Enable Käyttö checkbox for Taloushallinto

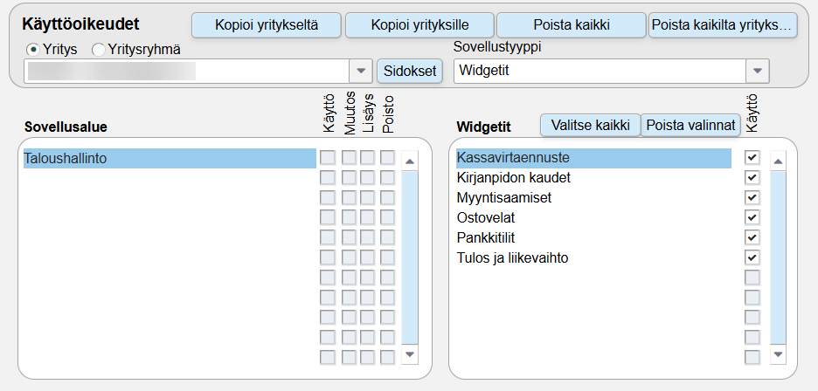(328, 158)
